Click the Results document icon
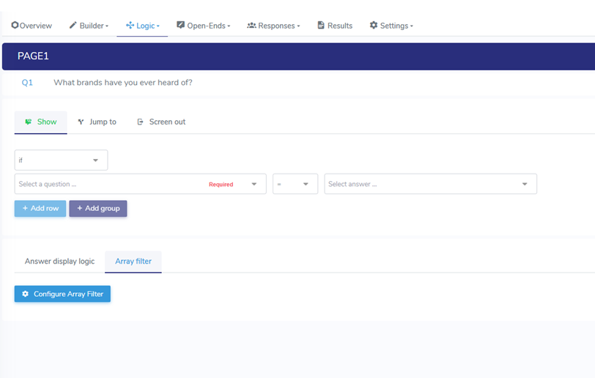The image size is (595, 378). (321, 26)
